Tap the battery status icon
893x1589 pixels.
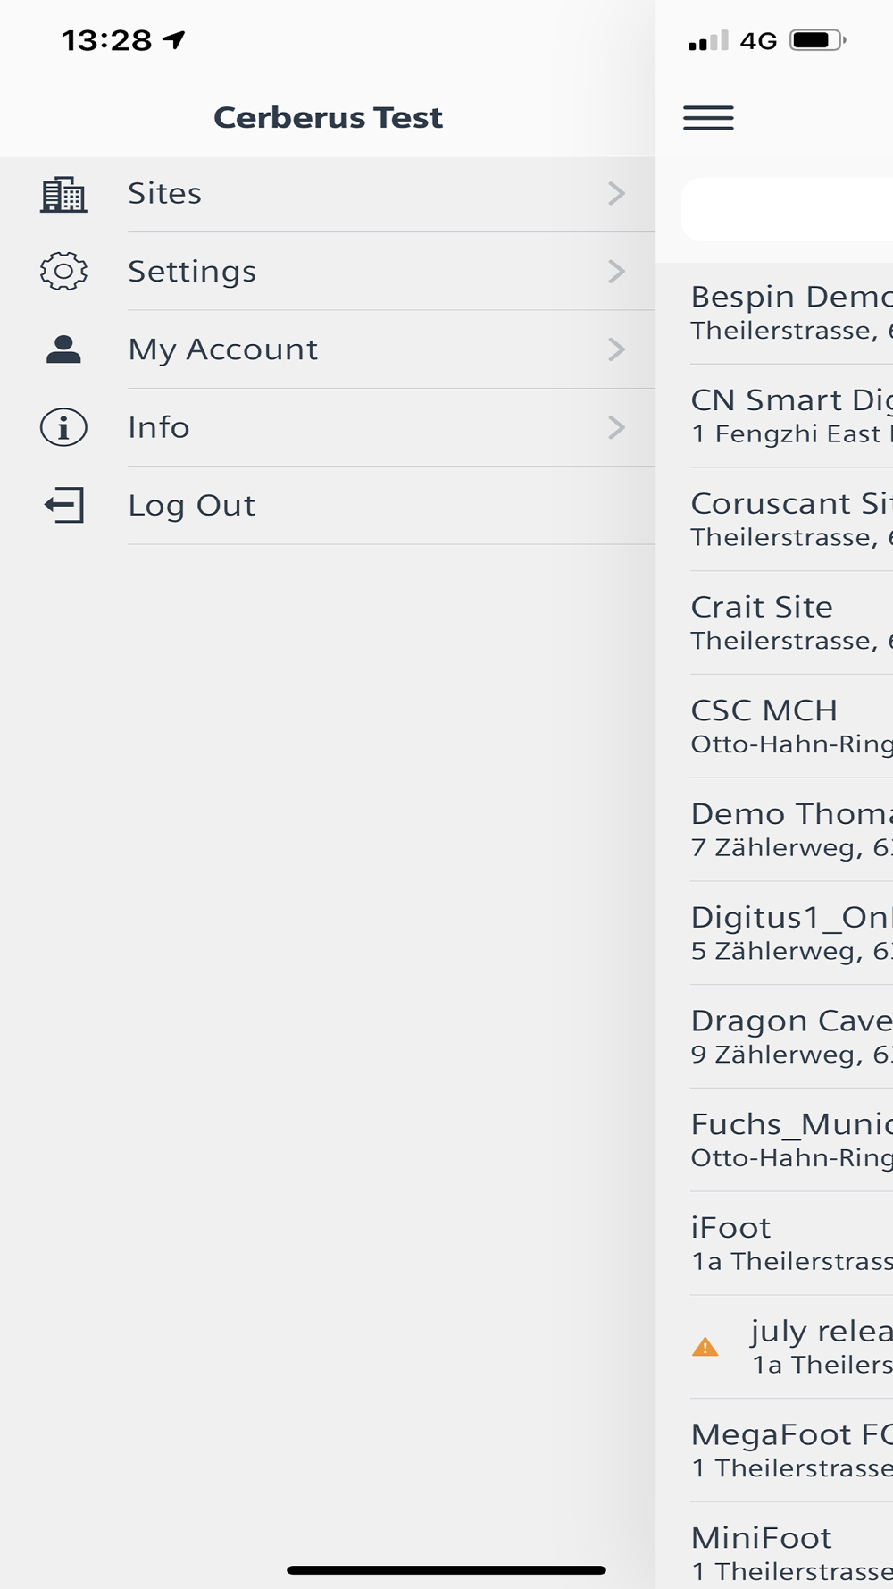(x=817, y=40)
